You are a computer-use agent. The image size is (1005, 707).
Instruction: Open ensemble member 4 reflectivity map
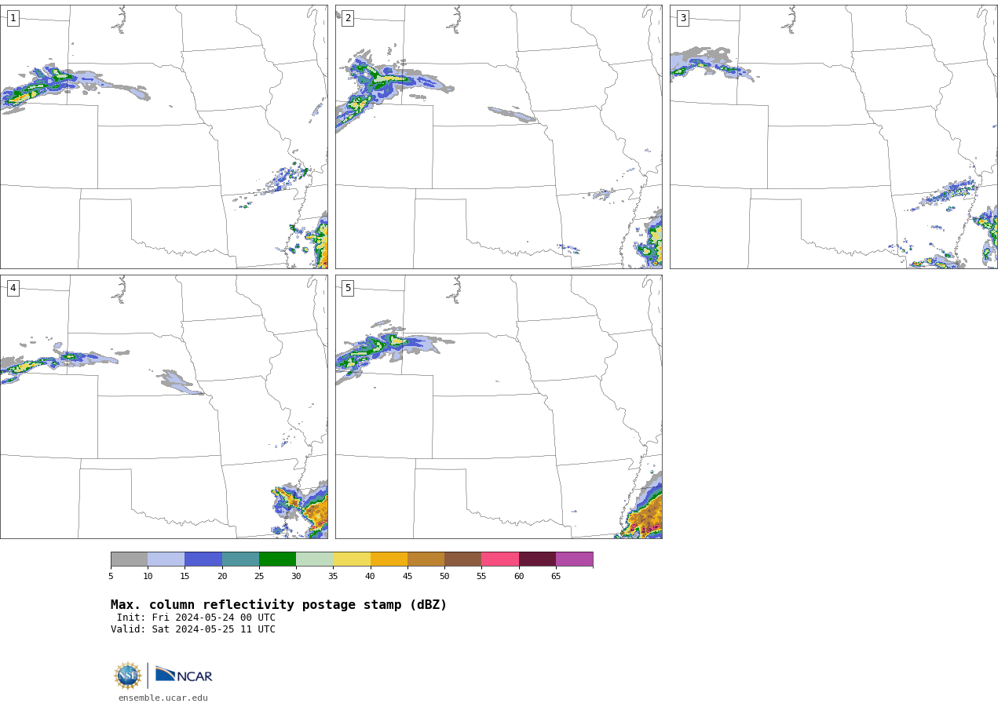point(163,406)
